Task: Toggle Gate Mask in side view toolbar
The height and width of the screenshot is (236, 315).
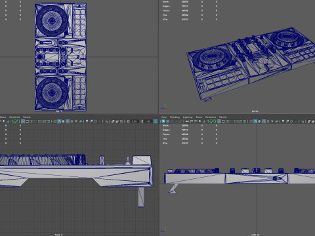Action: tap(232, 121)
